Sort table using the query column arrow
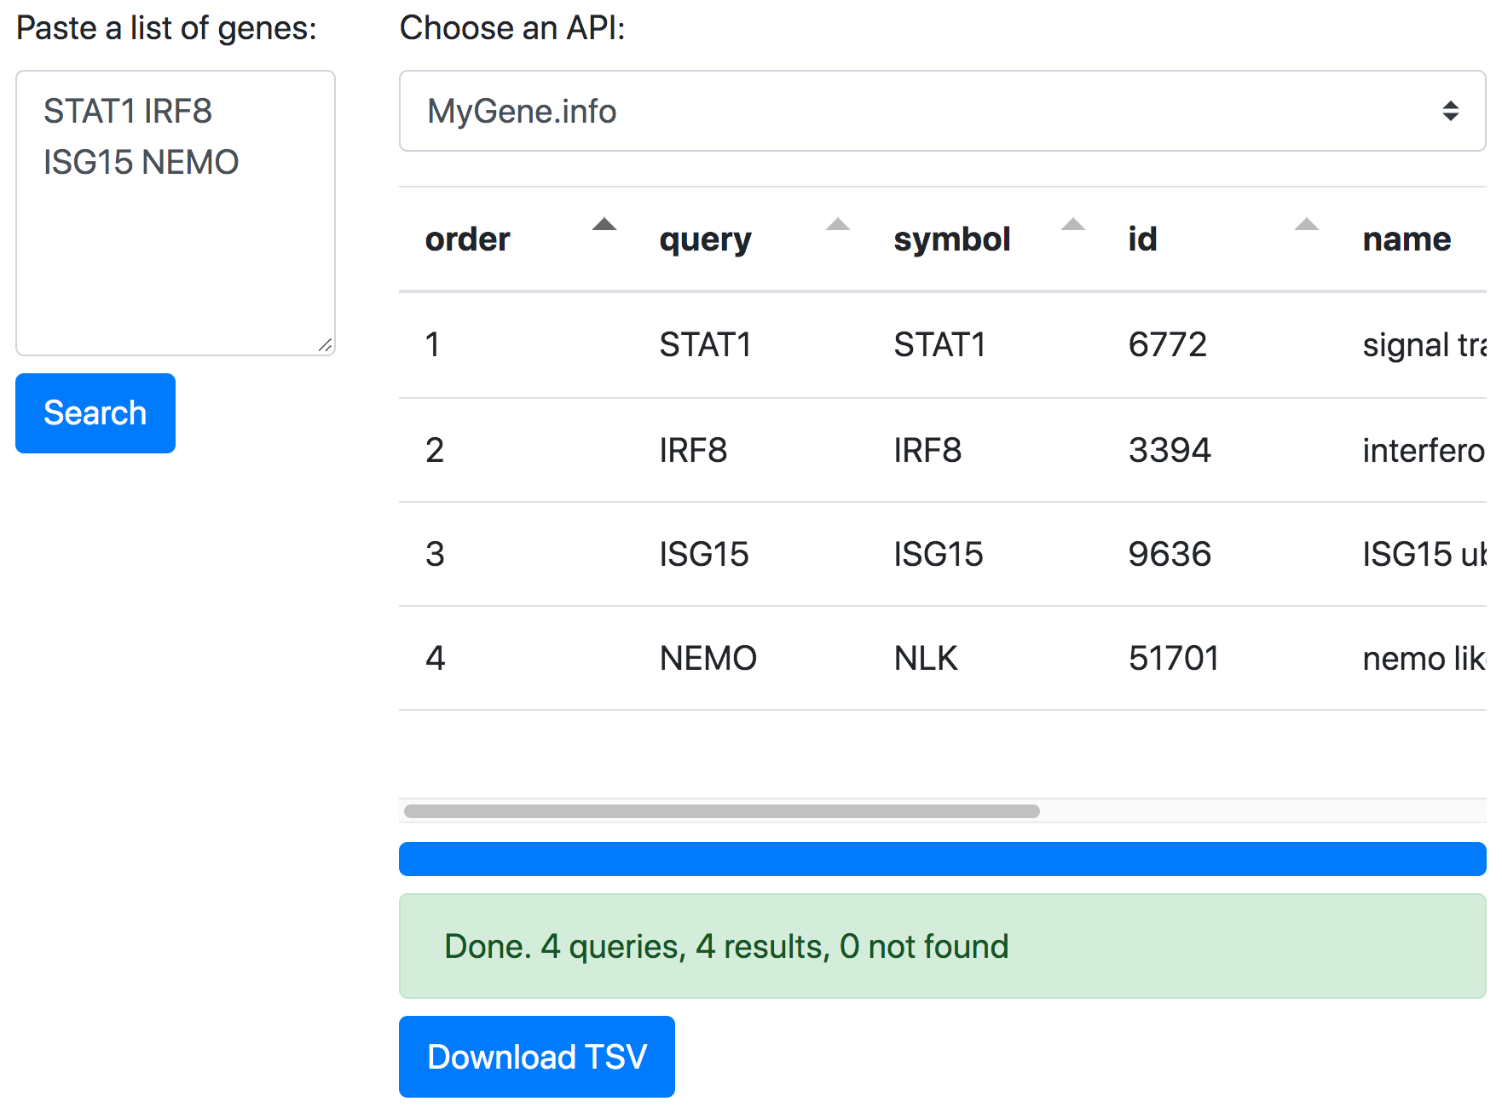The image size is (1502, 1113). click(x=839, y=226)
